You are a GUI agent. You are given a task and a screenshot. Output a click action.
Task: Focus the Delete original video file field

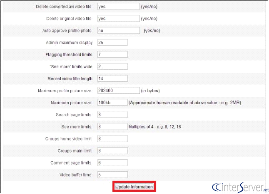119,18
